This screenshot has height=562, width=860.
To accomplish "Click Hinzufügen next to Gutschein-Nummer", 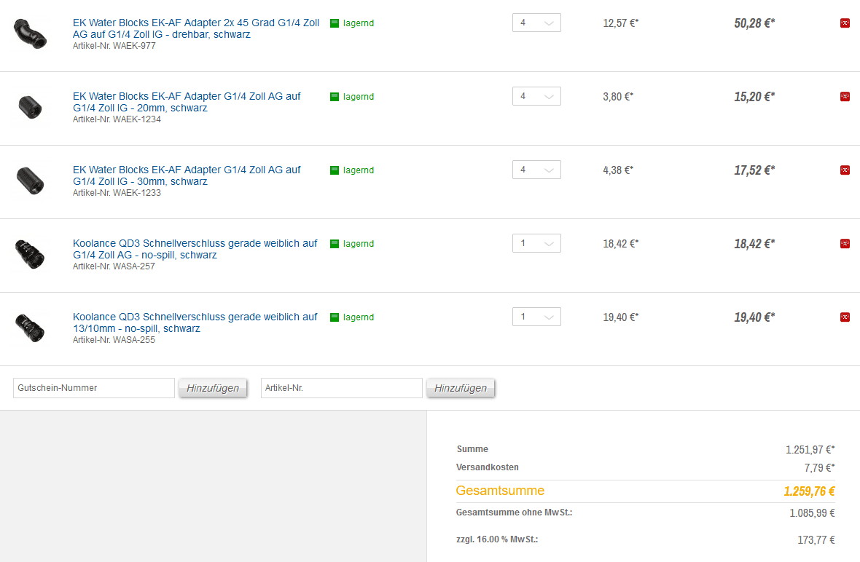I will 213,388.
